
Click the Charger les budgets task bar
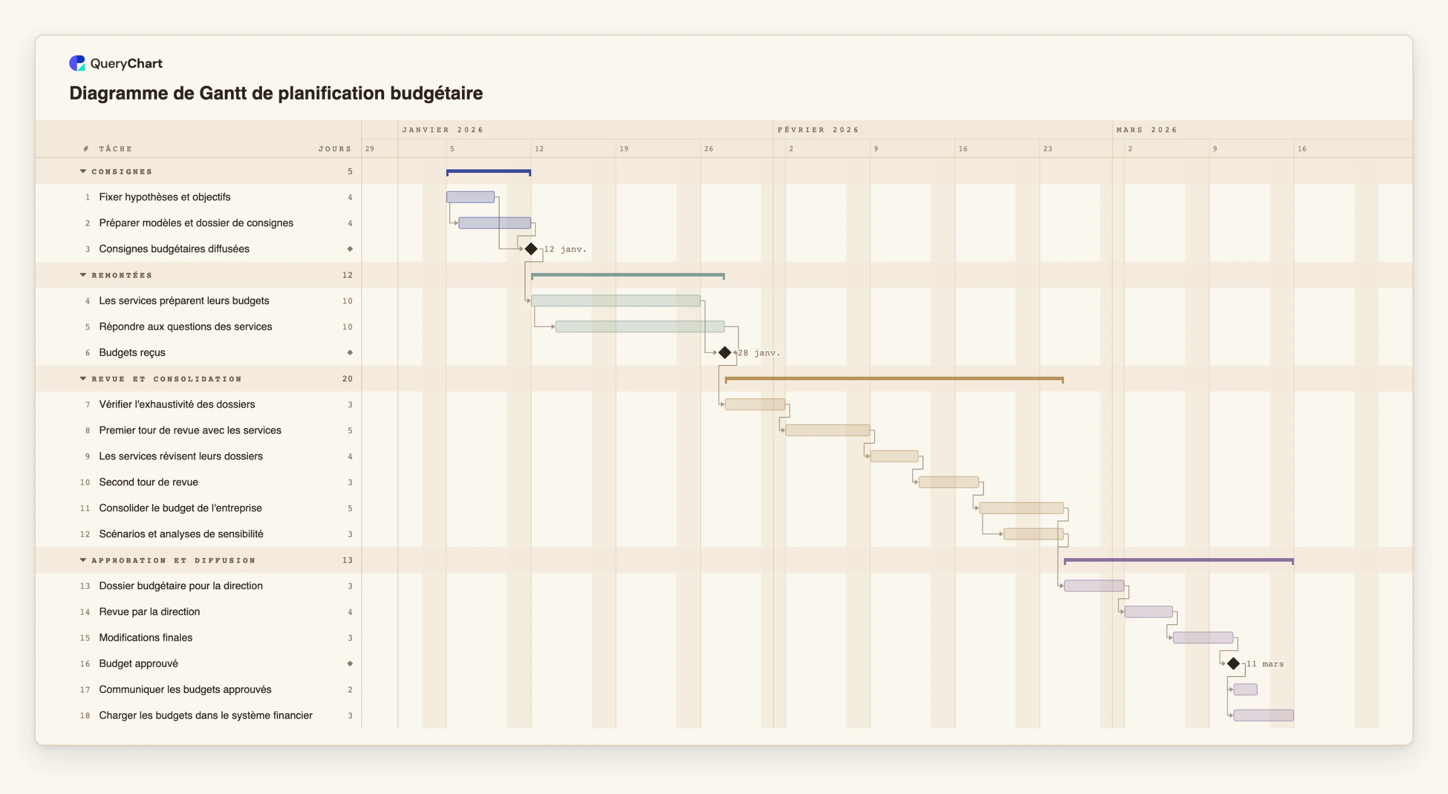tap(1264, 715)
